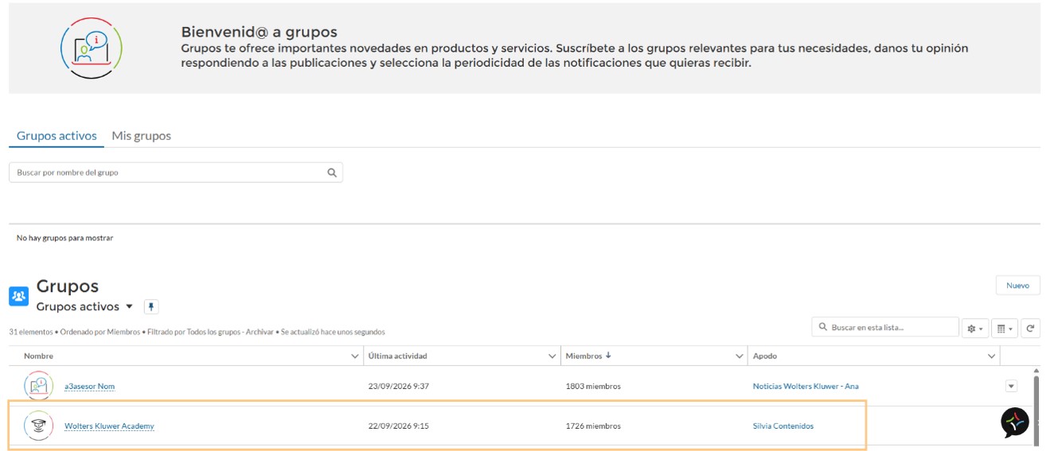This screenshot has width=1058, height=451.
Task: Click the 31 elementos list status text
Action: [197, 332]
